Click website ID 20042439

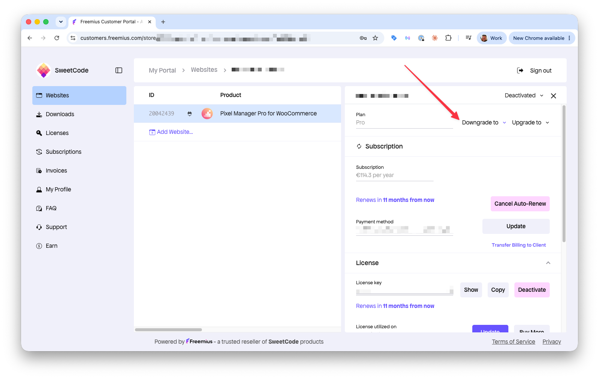[162, 114]
